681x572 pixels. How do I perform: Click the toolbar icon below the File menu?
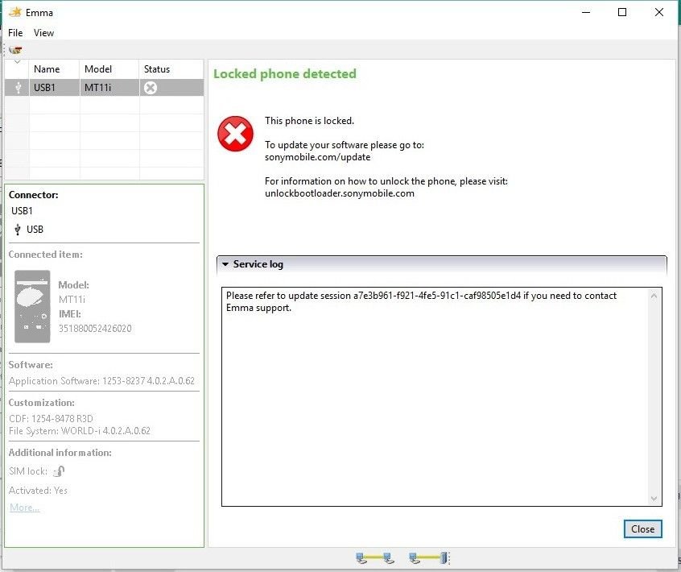click(x=15, y=50)
